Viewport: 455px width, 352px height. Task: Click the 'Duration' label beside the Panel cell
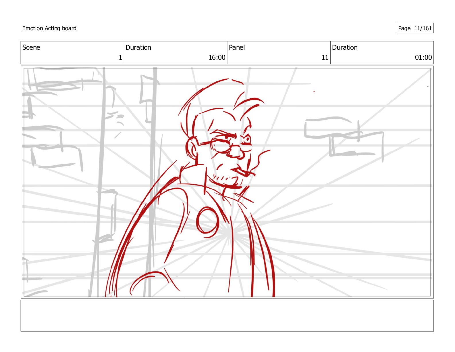point(345,47)
